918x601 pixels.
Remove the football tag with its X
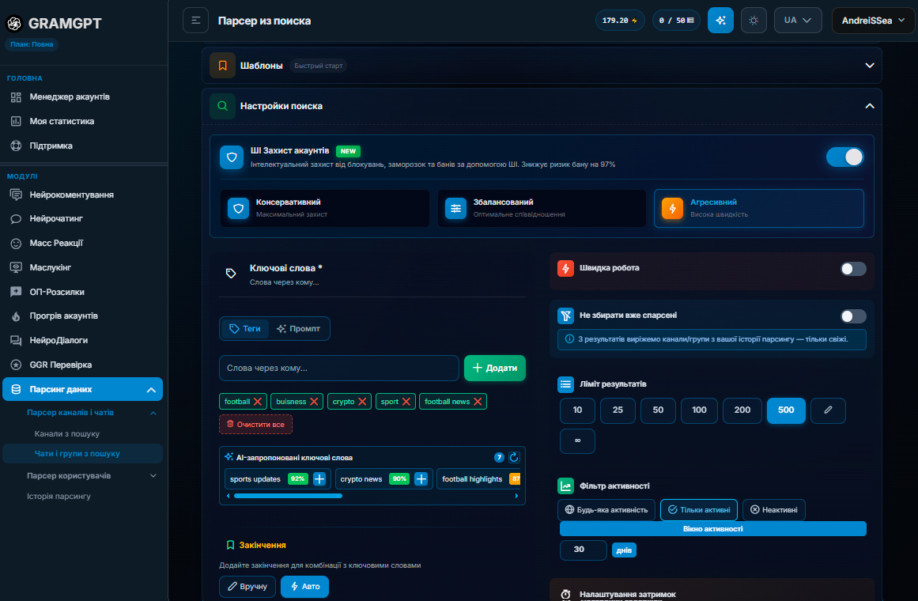(x=258, y=401)
